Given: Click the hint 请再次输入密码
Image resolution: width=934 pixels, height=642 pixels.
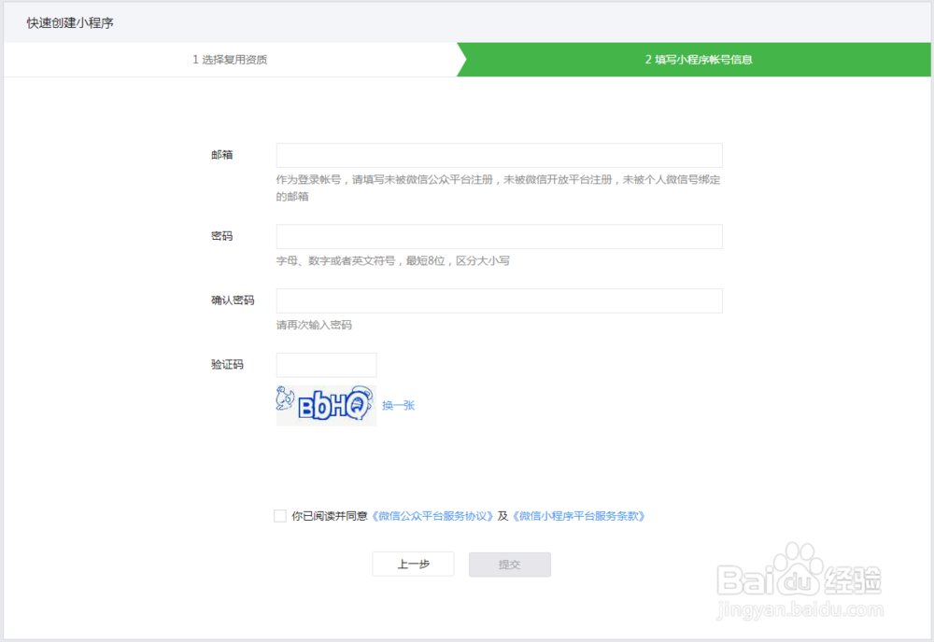Looking at the screenshot, I should coord(314,325).
